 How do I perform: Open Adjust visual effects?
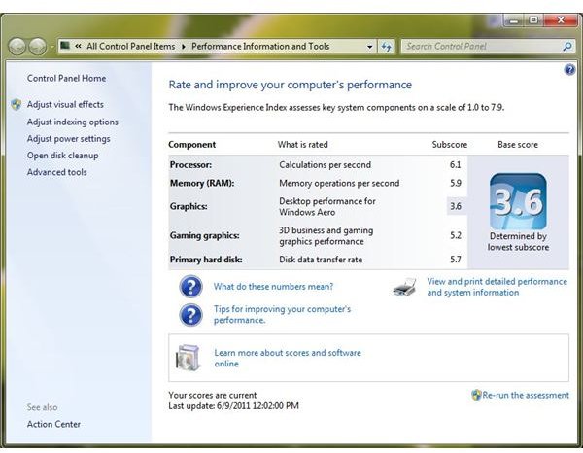coord(65,105)
